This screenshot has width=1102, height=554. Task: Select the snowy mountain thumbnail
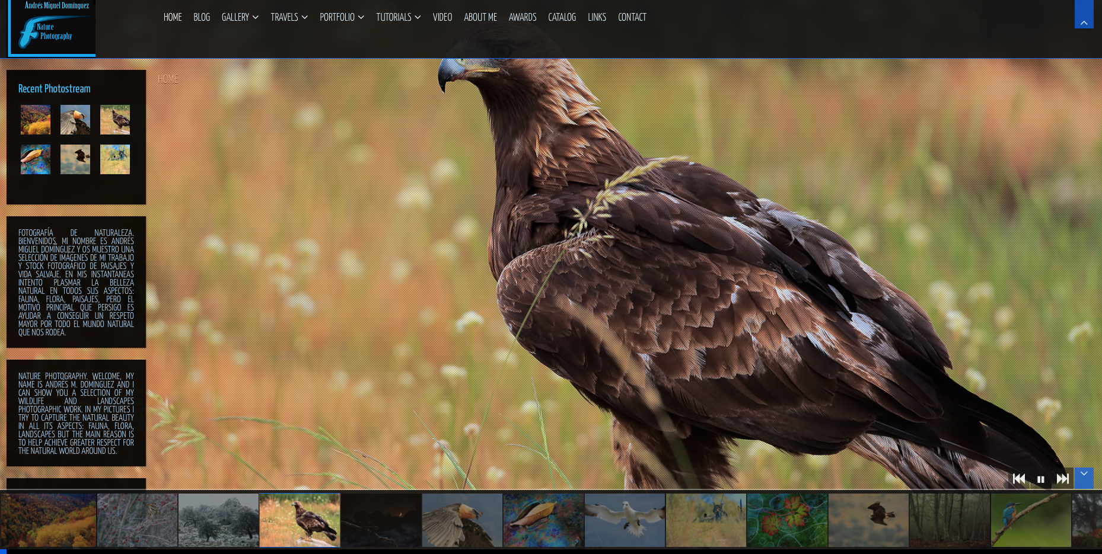pyautogui.click(x=218, y=520)
